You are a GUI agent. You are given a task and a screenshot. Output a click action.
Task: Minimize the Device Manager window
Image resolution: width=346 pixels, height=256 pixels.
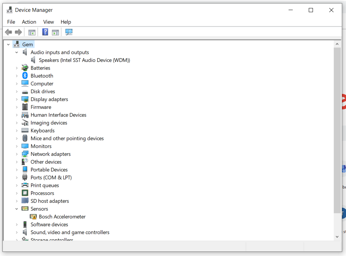[291, 10]
